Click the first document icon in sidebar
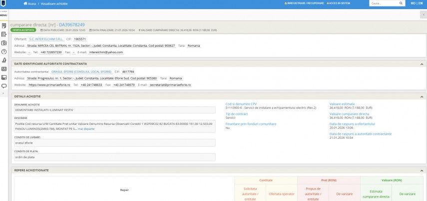 tap(3, 25)
